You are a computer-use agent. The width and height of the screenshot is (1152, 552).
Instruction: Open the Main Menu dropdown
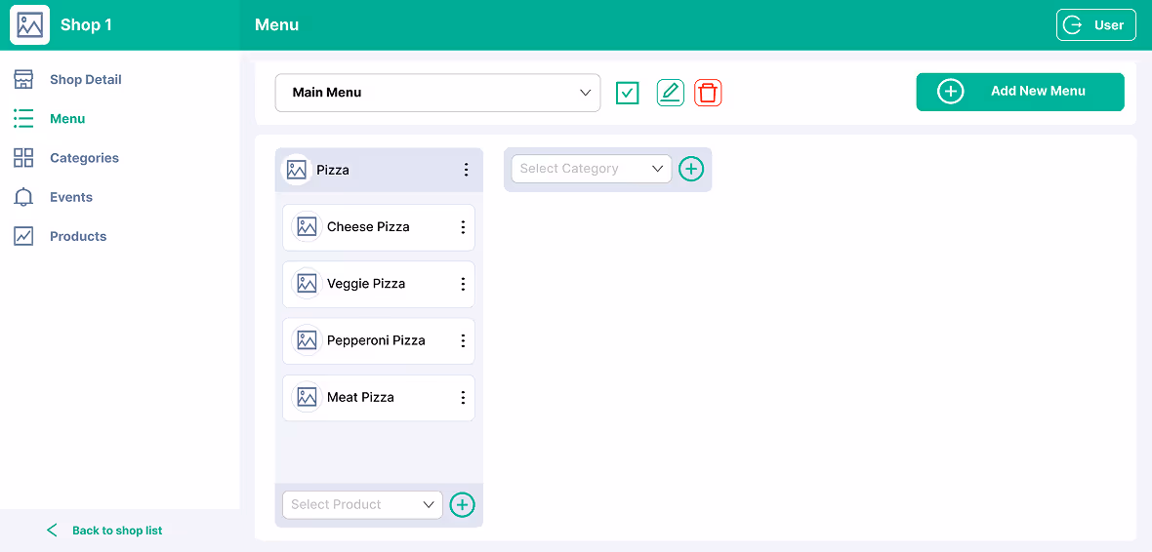tap(438, 93)
